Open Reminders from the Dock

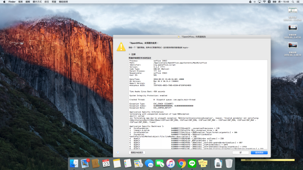pos(128,163)
